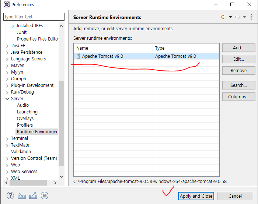Expand the Terminal tree node

[7, 139]
